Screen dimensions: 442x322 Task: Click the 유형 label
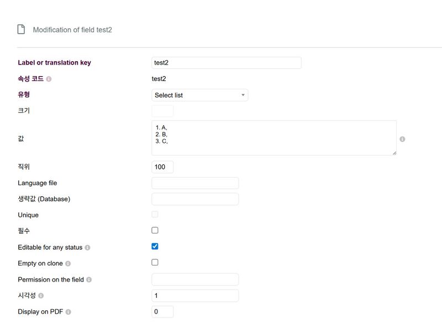pyautogui.click(x=24, y=94)
